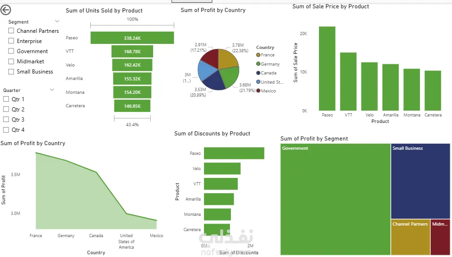Select the Small Business checkbox
The height and width of the screenshot is (257, 452).
click(x=11, y=72)
